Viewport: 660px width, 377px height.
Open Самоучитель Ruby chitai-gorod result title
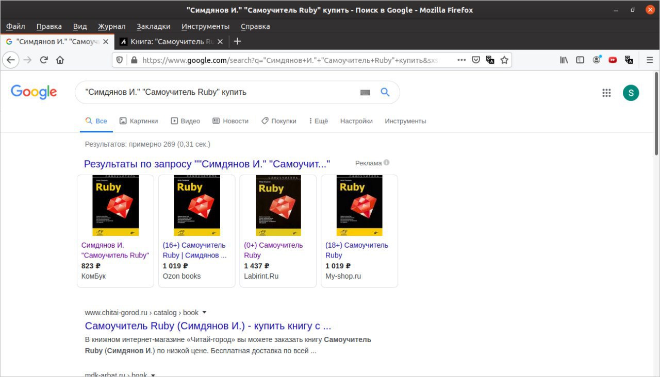[x=208, y=326]
